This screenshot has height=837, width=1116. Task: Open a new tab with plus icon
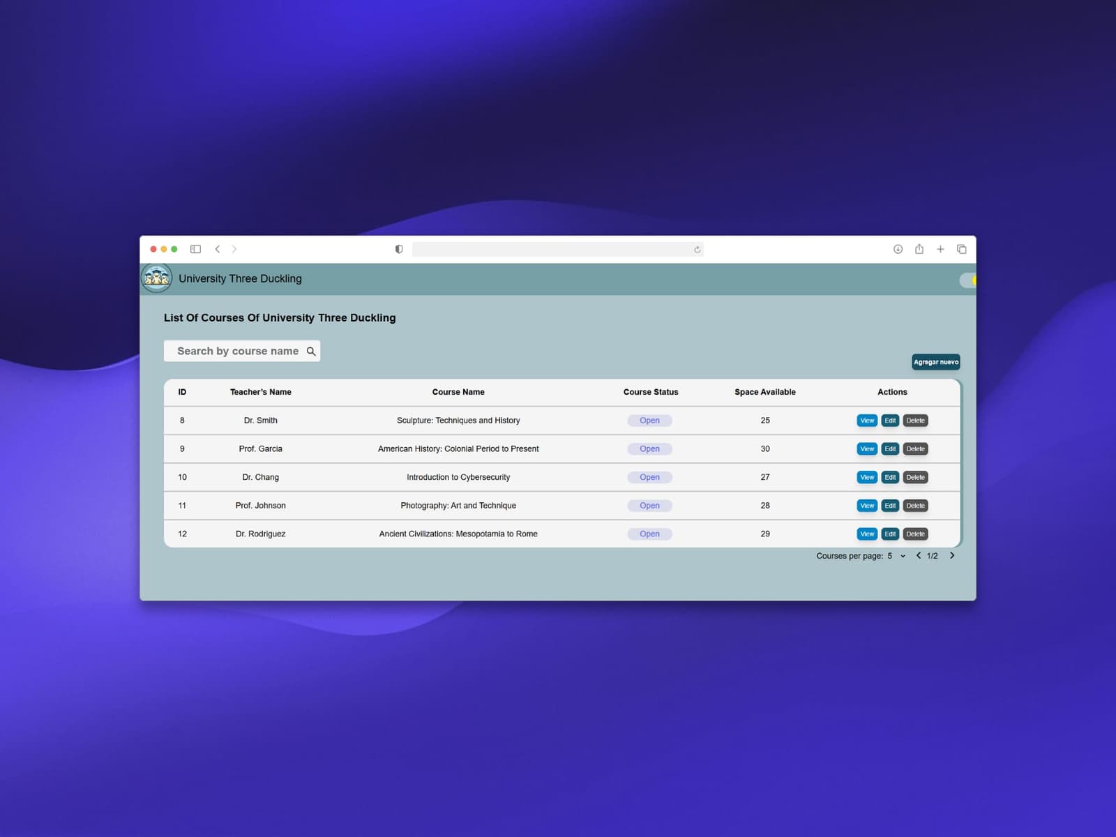(x=940, y=249)
